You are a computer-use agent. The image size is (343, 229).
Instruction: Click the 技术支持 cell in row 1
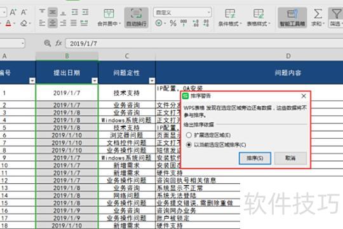coord(126,93)
